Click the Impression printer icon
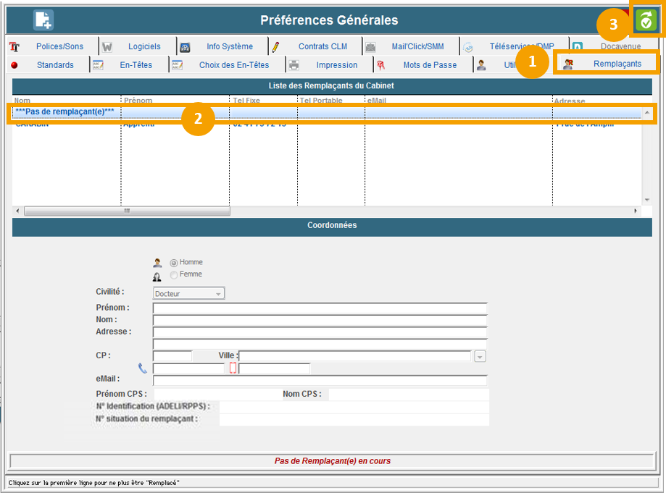The height and width of the screenshot is (493, 666). coord(294,65)
